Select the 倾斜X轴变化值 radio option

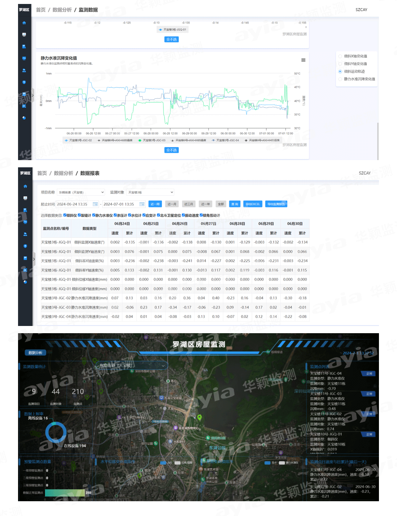[340, 56]
